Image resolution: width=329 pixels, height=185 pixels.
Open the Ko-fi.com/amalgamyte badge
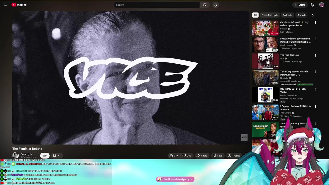click(175, 179)
